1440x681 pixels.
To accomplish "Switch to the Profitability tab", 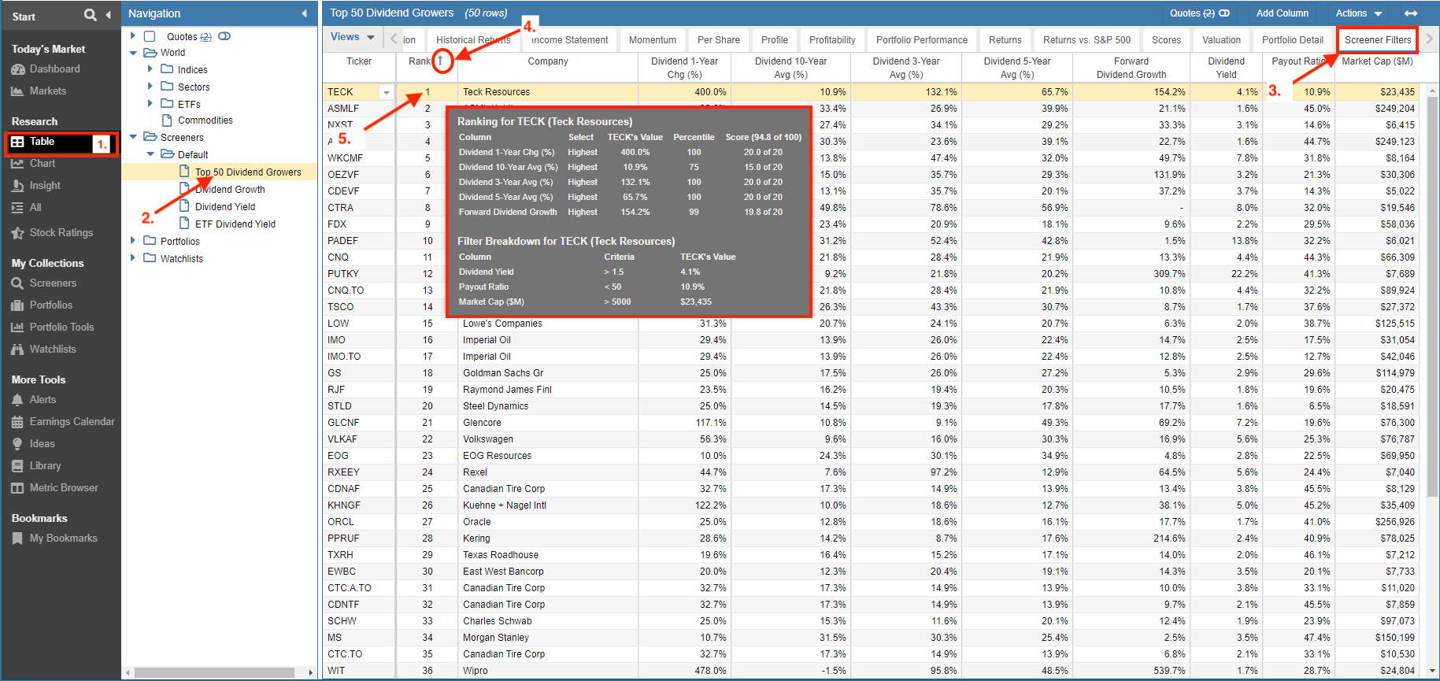I will (x=832, y=40).
